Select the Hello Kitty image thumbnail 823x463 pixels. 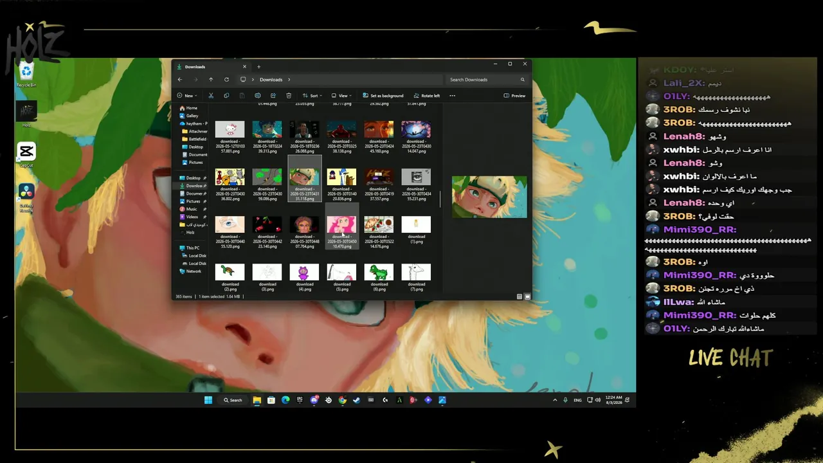point(230,129)
